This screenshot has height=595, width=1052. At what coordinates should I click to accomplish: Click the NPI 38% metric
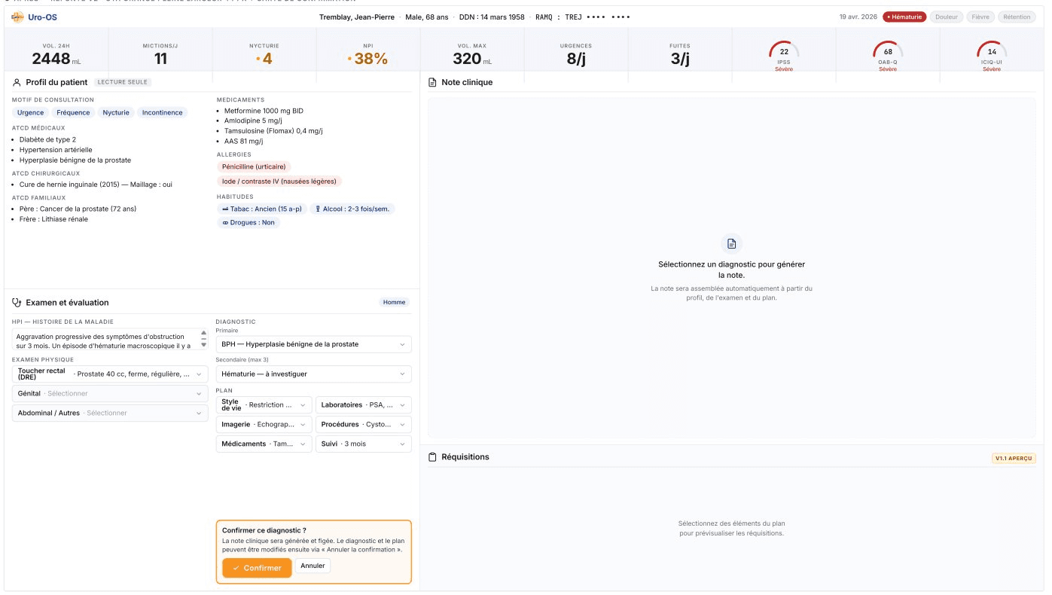coord(368,55)
